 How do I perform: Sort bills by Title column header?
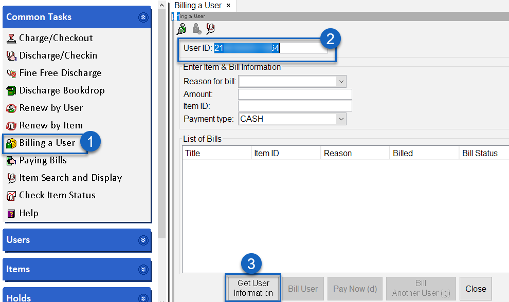tap(217, 153)
